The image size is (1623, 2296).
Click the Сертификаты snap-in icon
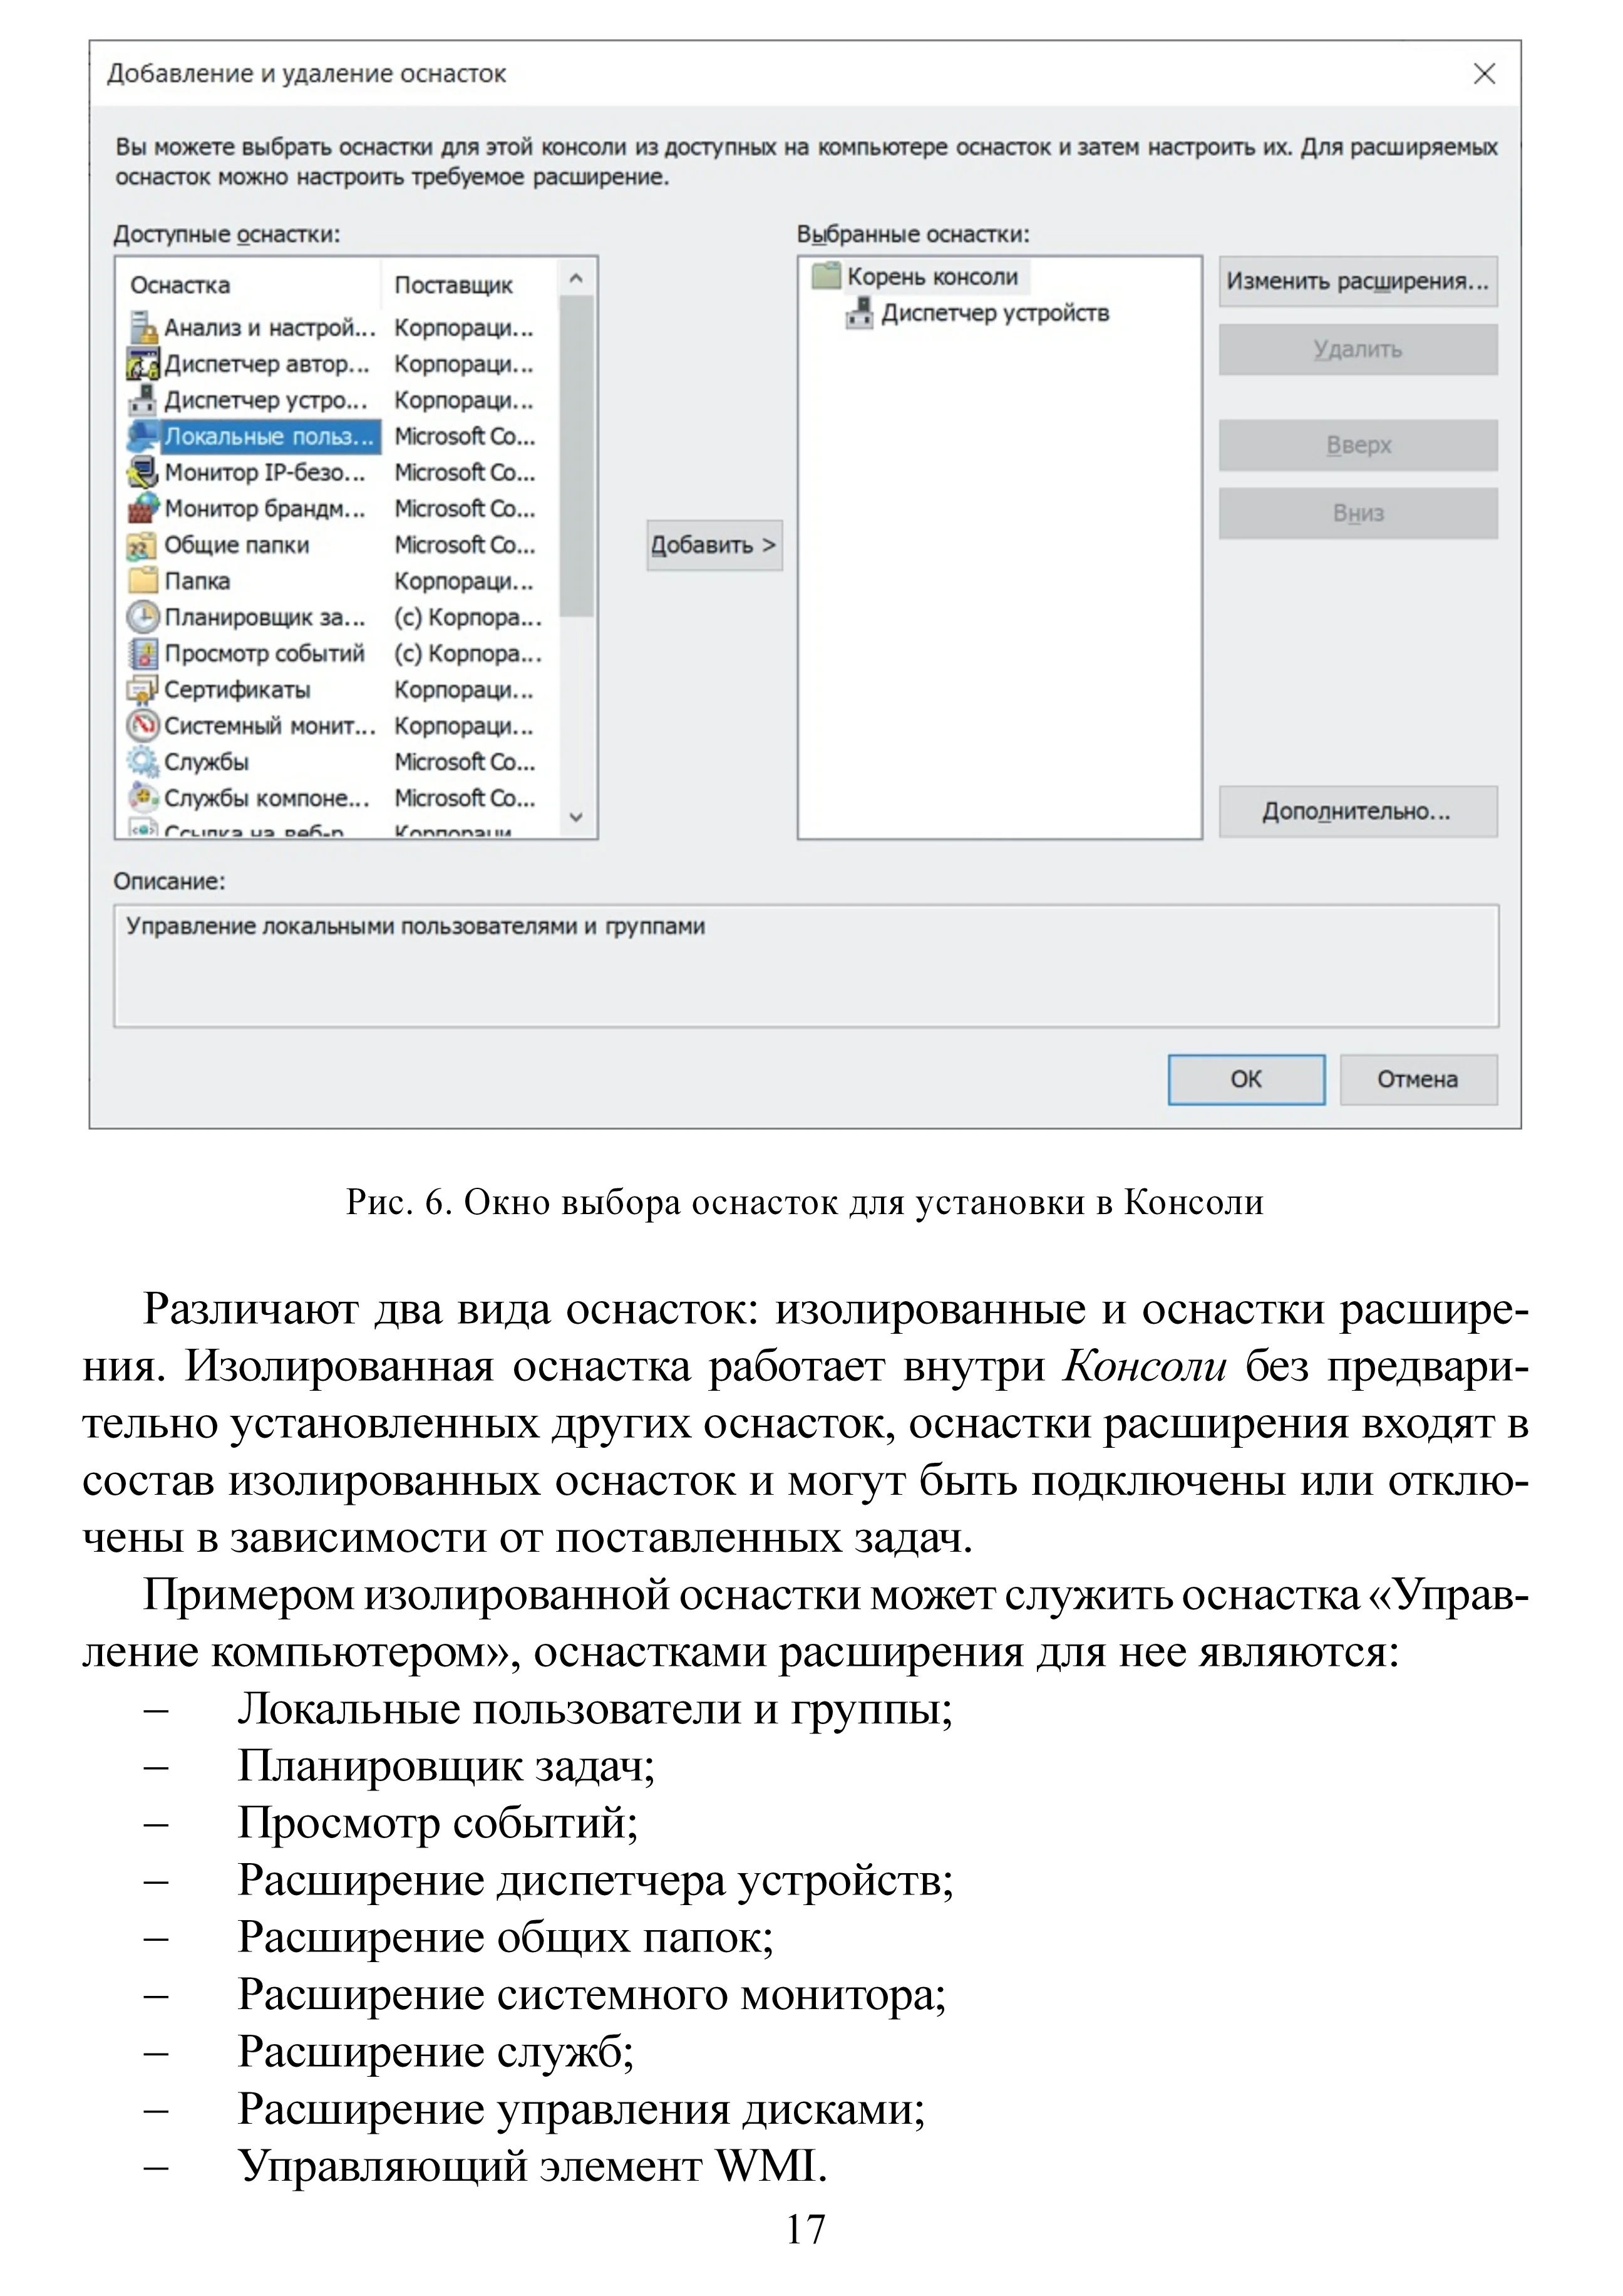[143, 690]
